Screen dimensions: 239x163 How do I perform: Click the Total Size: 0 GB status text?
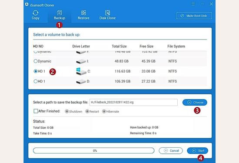point(43,128)
